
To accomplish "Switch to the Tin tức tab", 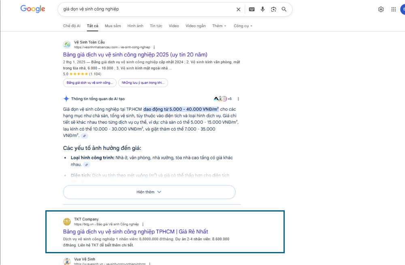I will (x=156, y=26).
